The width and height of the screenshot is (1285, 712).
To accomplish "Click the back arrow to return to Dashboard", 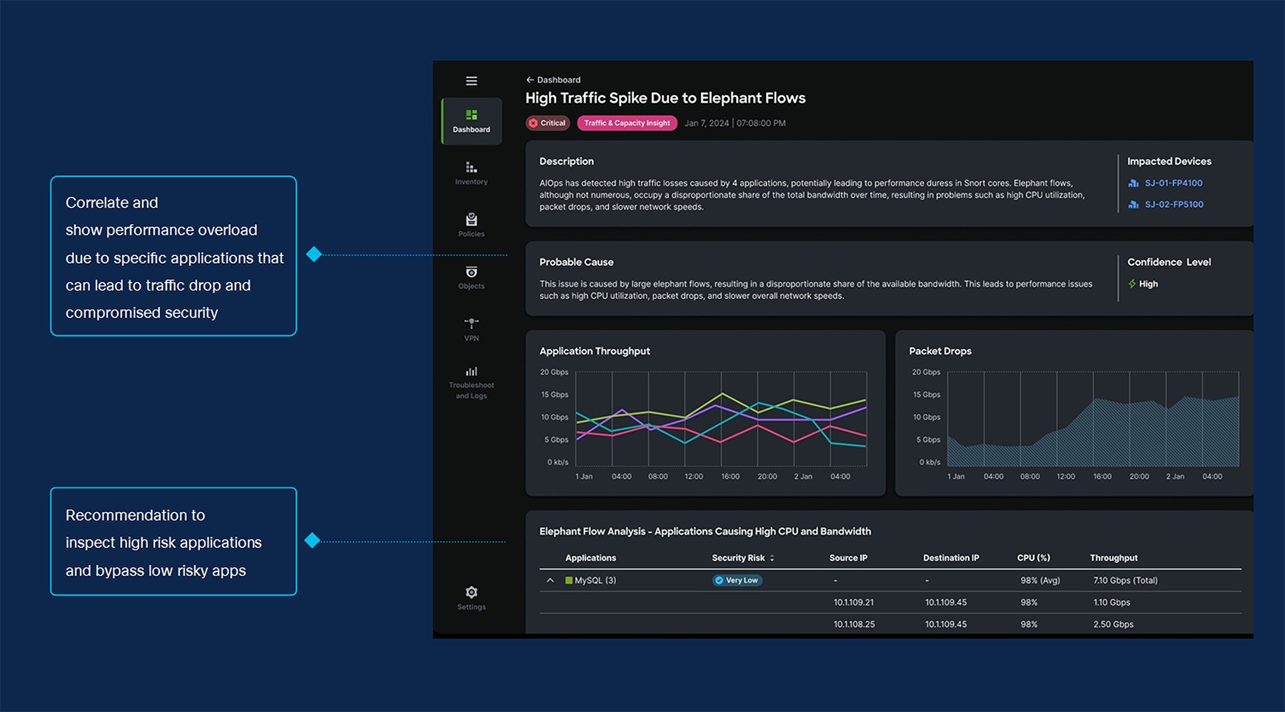I will (x=530, y=79).
